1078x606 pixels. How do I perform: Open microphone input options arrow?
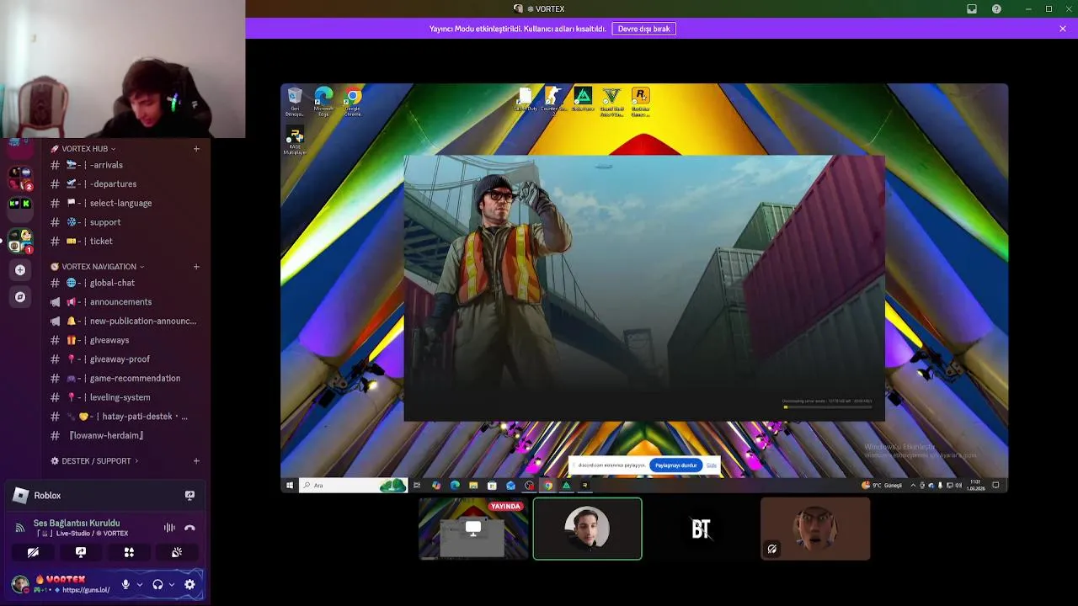[140, 584]
